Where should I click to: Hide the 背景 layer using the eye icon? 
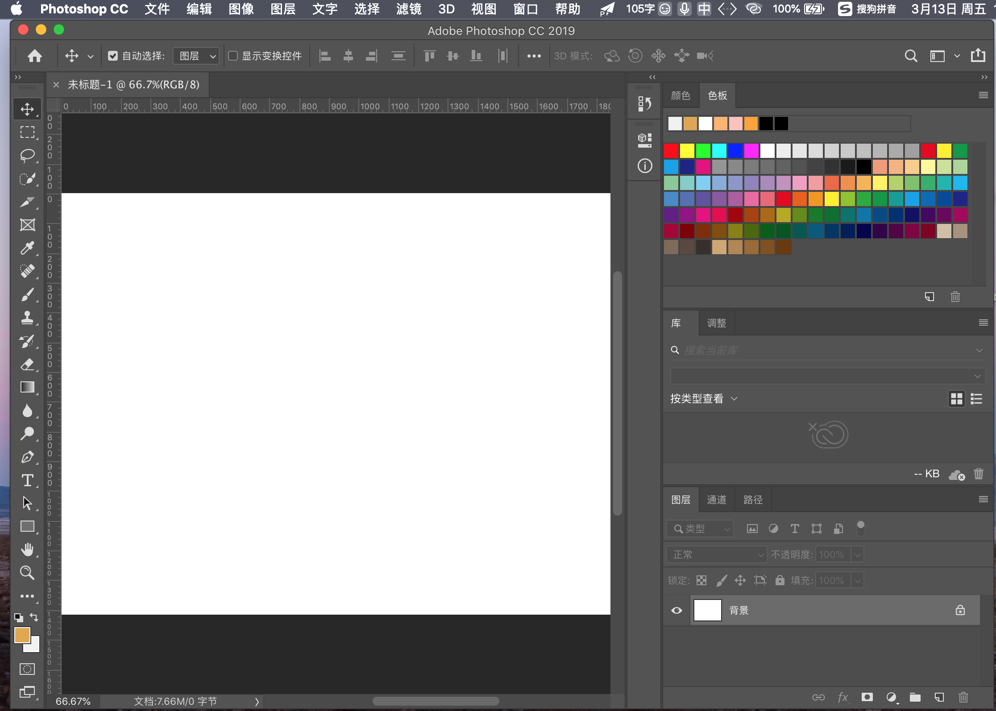point(676,610)
